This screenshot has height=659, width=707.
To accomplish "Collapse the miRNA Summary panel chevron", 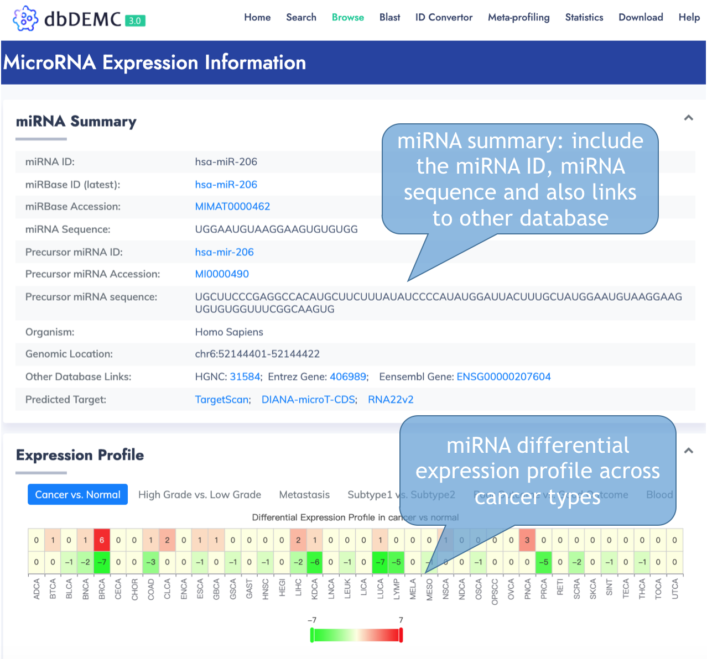I will [x=689, y=118].
